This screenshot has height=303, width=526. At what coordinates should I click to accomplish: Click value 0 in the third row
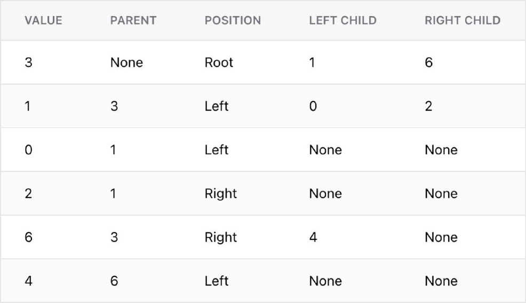(x=28, y=150)
